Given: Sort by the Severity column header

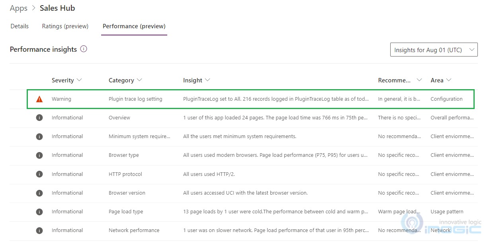Looking at the screenshot, I should click(x=66, y=80).
